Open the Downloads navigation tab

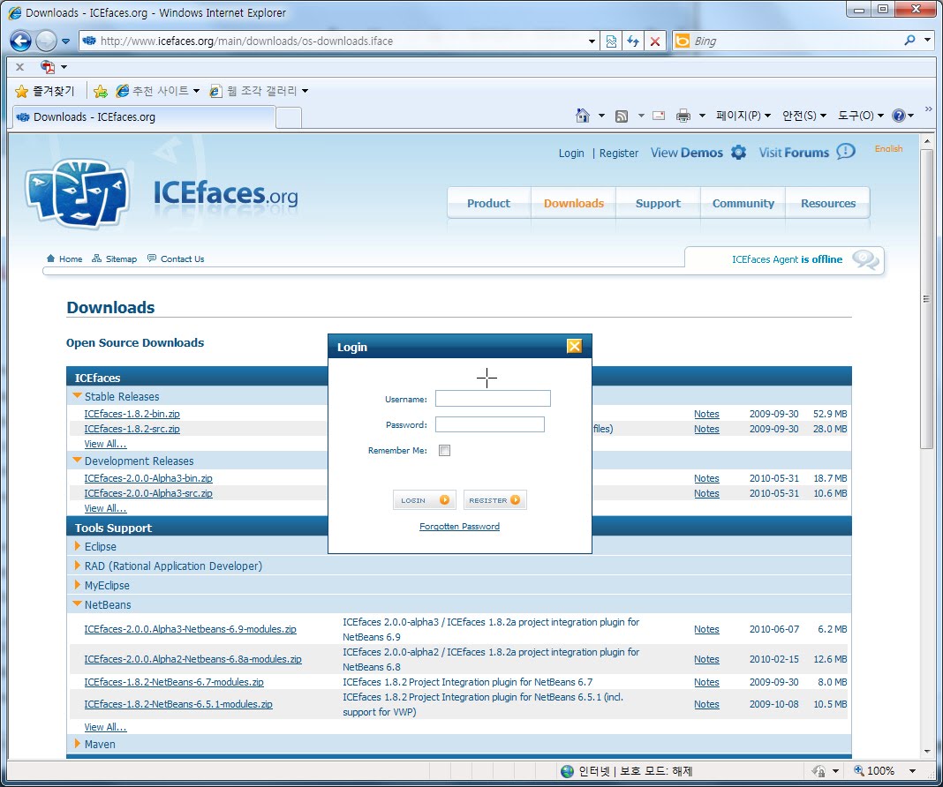coord(574,203)
